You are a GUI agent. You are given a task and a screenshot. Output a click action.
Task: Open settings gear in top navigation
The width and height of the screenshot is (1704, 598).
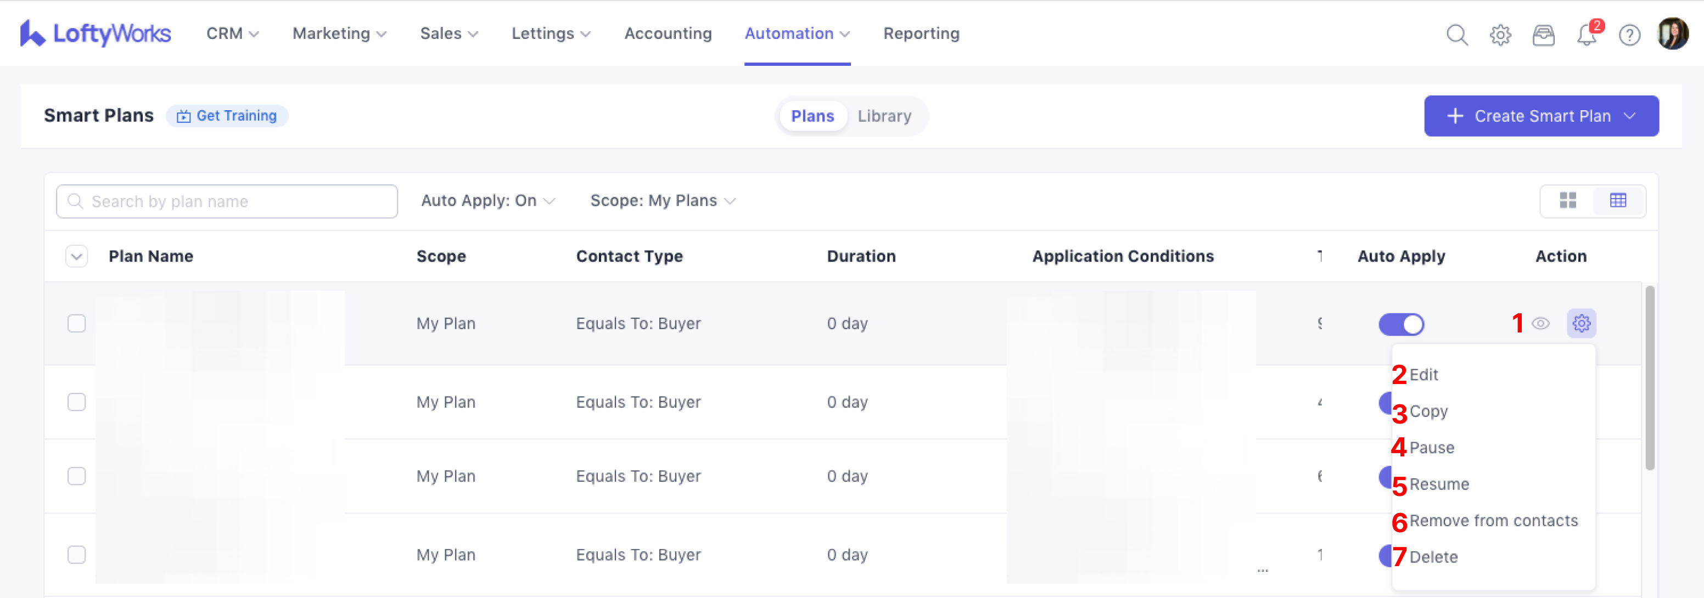tap(1500, 35)
